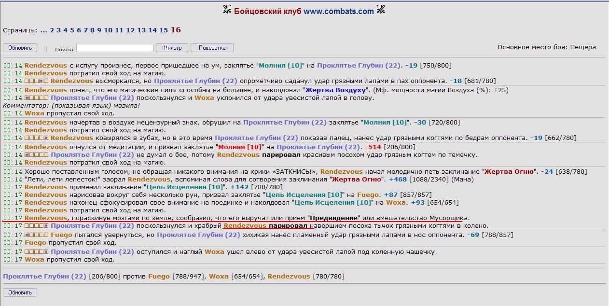Screen dimensions: 609x306
Task: Click Fuego [788/947] in bottom summary
Action: 176,277
